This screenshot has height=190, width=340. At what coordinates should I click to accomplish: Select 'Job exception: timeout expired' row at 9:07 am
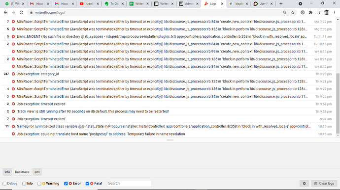168,119
